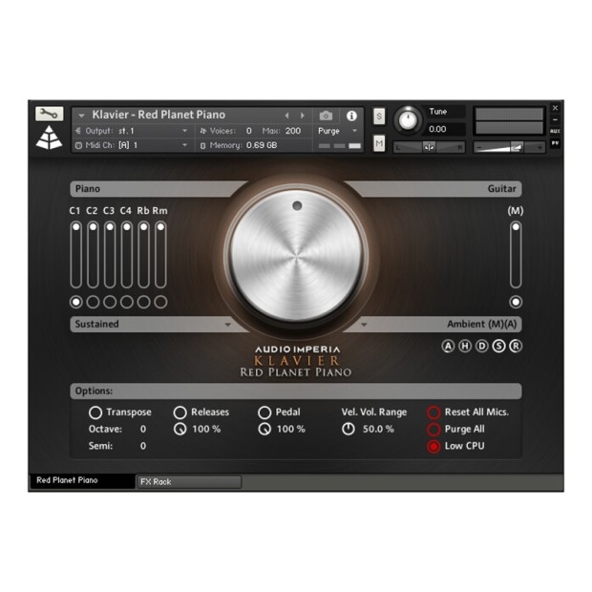The width and height of the screenshot is (592, 592).
Task: Toggle the C3 mic on/off button
Action: click(110, 302)
